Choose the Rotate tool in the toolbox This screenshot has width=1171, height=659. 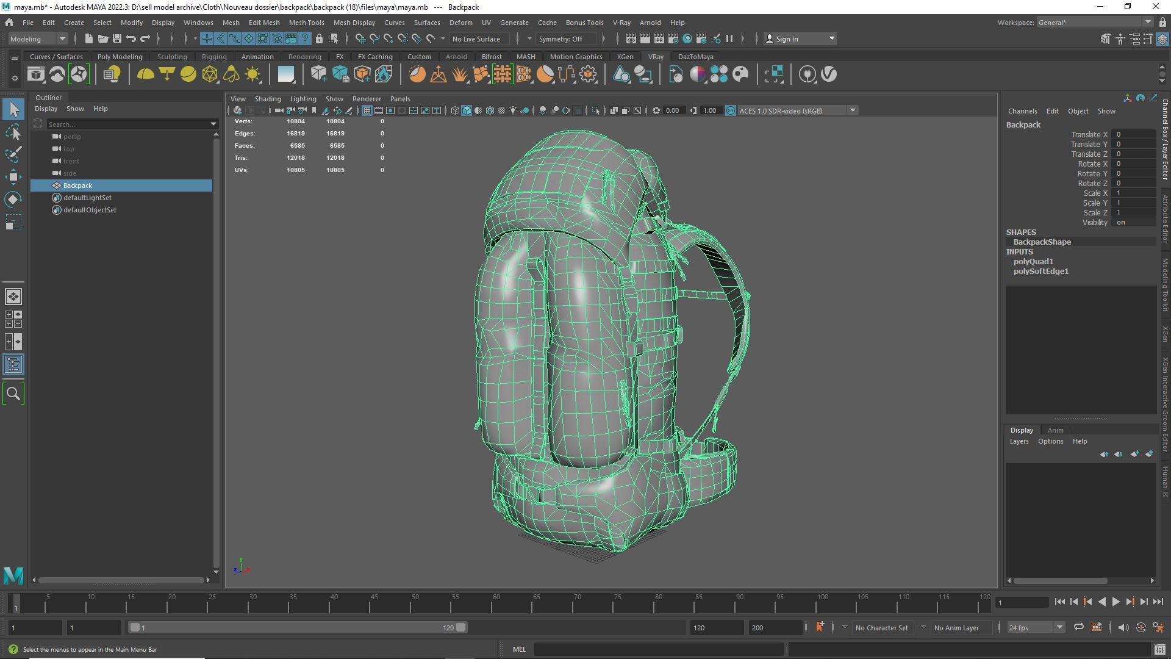(13, 200)
